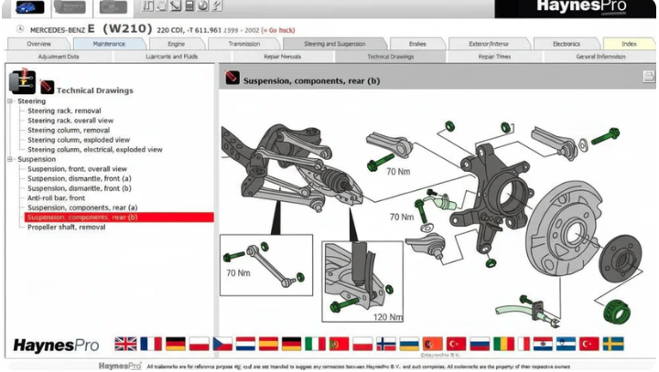Select 'Steering column, removal' in tree
Image resolution: width=659 pixels, height=372 pixels.
[69, 130]
